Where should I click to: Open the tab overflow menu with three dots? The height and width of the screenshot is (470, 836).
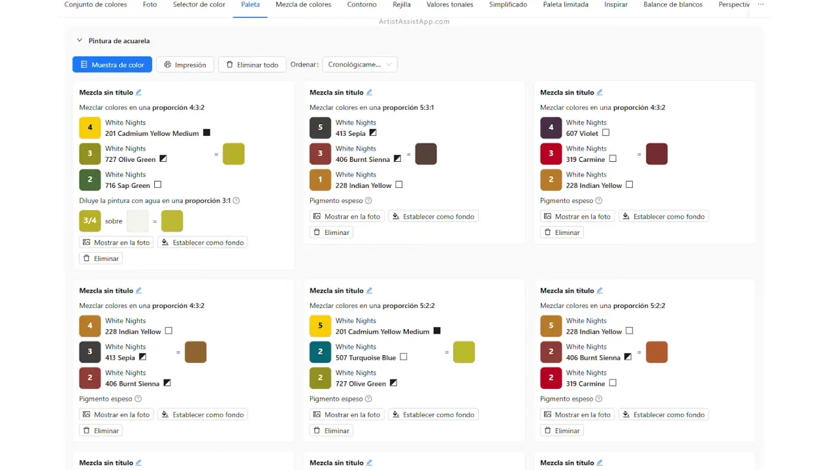click(761, 5)
